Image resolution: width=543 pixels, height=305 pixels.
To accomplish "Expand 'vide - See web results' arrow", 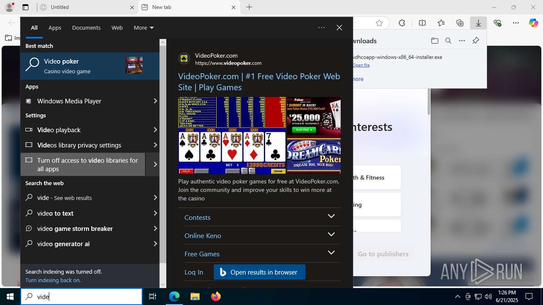I will click(x=155, y=197).
